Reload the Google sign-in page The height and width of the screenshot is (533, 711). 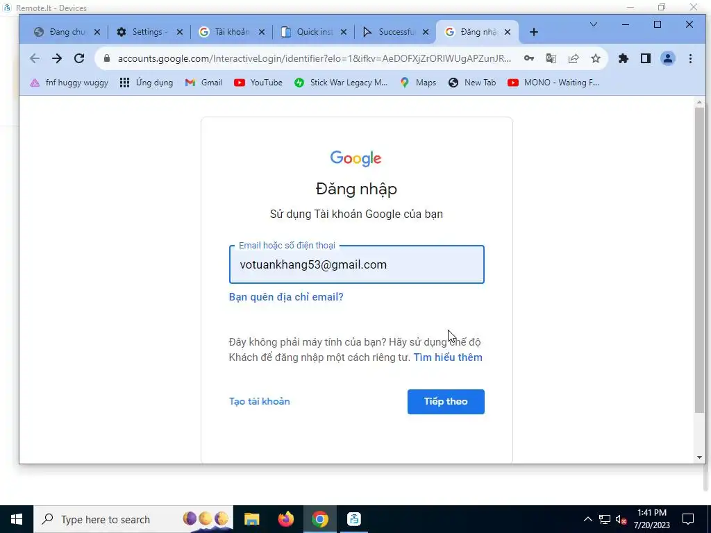[79, 58]
